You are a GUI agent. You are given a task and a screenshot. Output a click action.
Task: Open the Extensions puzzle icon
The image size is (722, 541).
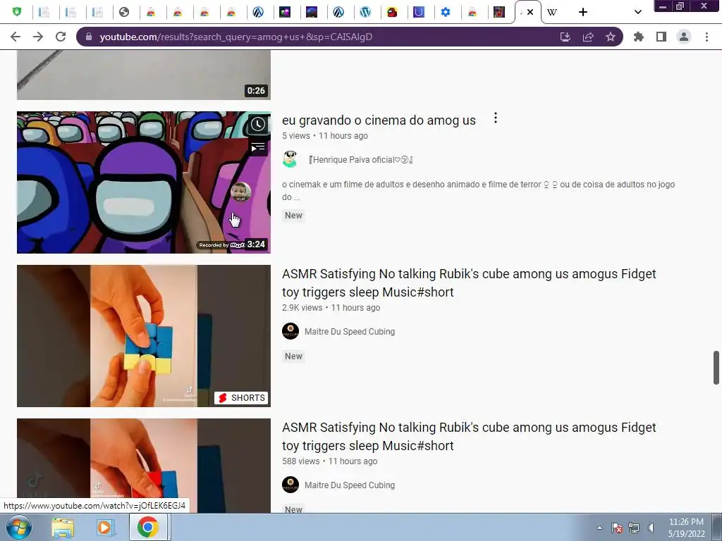639,37
